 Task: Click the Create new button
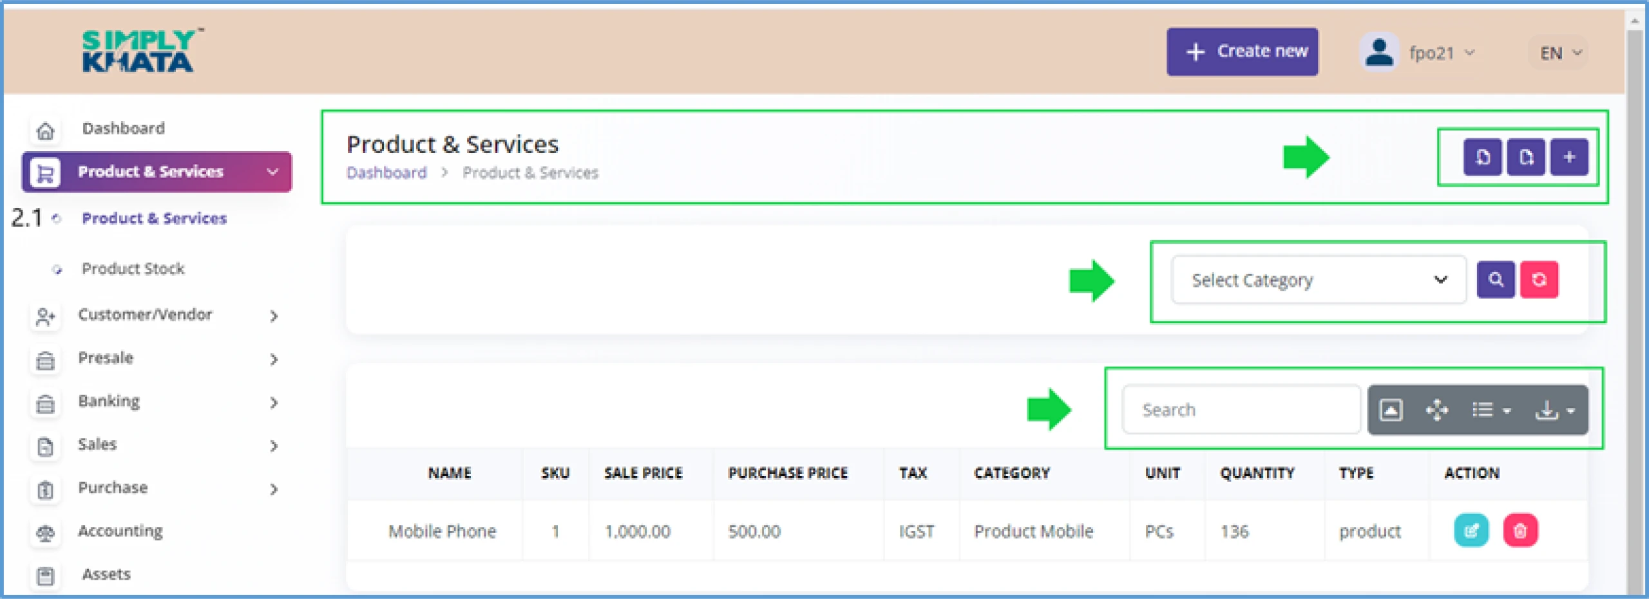tap(1241, 51)
